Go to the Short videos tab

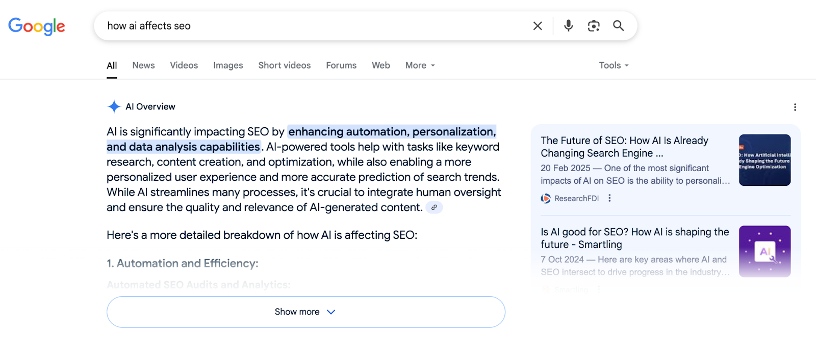[285, 65]
